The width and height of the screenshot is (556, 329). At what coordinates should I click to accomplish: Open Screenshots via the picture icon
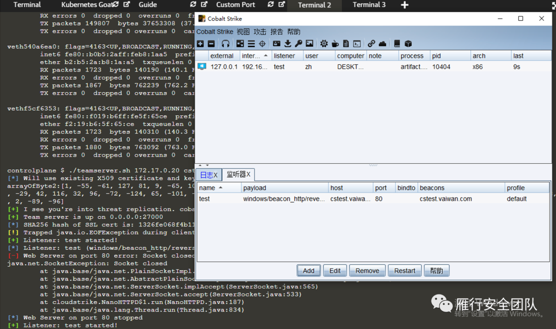309,44
